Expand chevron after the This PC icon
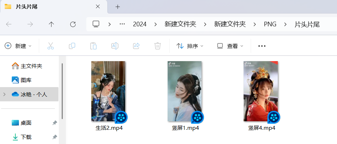The width and height of the screenshot is (337, 144). (x=109, y=25)
